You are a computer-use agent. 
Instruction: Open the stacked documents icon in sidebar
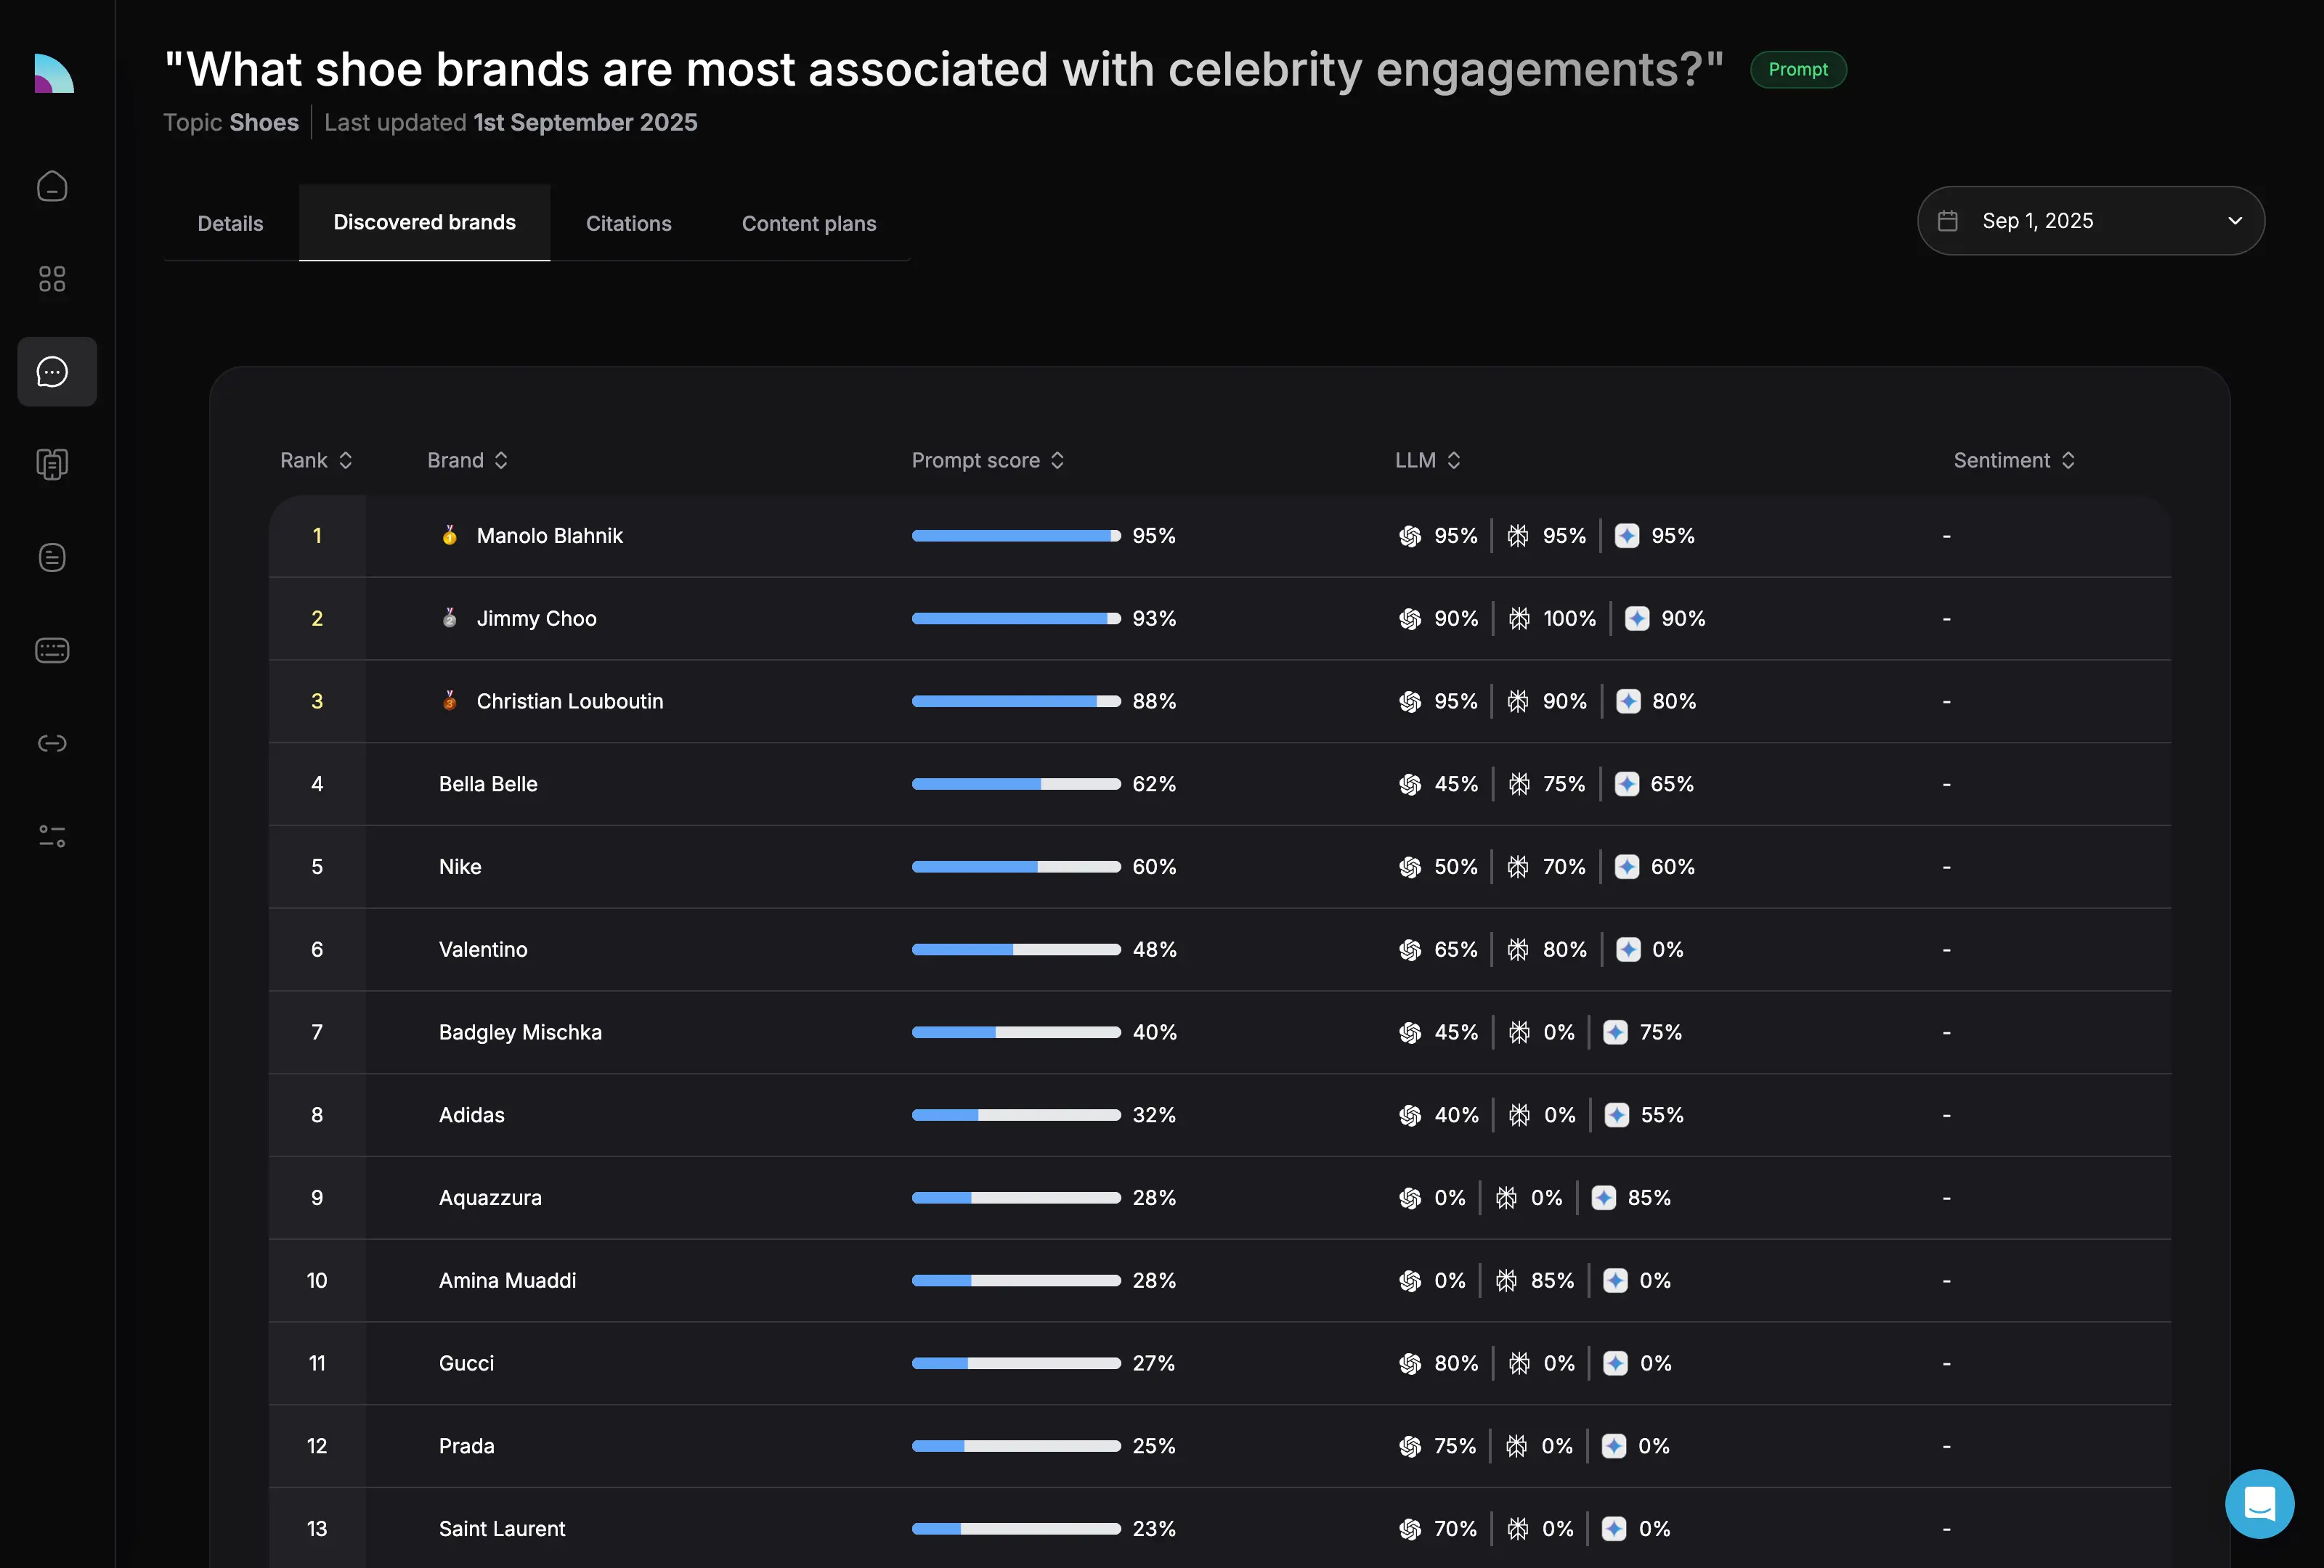pos(52,464)
